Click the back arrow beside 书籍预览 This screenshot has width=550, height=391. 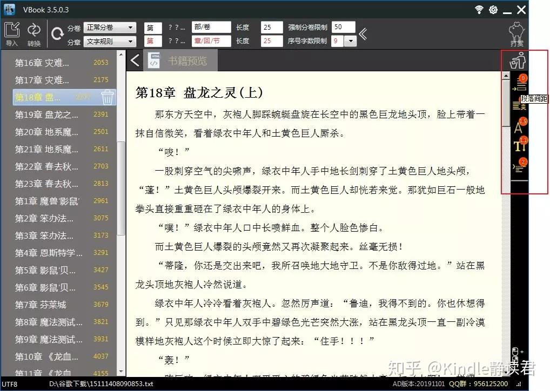135,60
